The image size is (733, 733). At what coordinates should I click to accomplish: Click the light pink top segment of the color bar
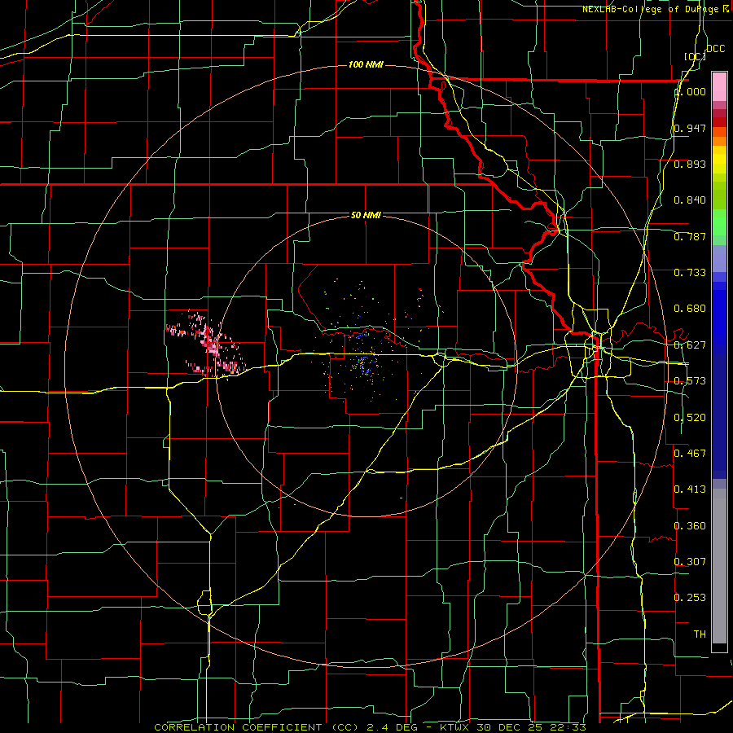pyautogui.click(x=719, y=87)
